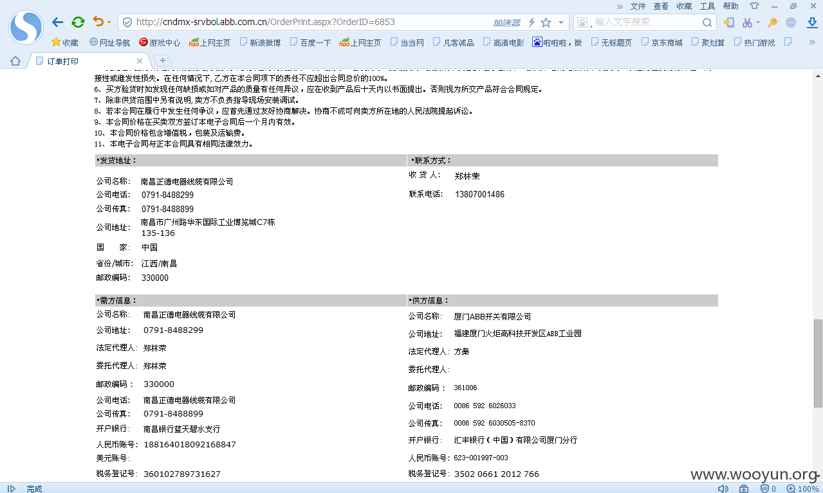Open the search engine paw selector

[x=584, y=22]
